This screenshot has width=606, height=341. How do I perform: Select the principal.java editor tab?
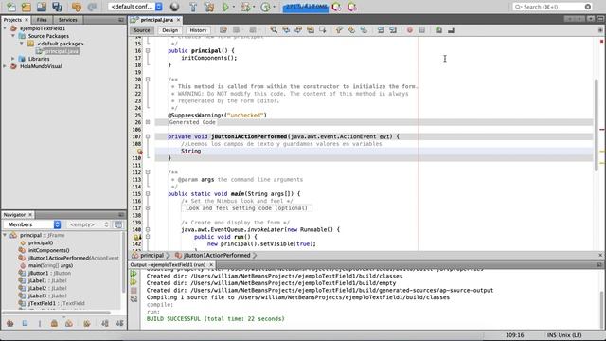156,20
